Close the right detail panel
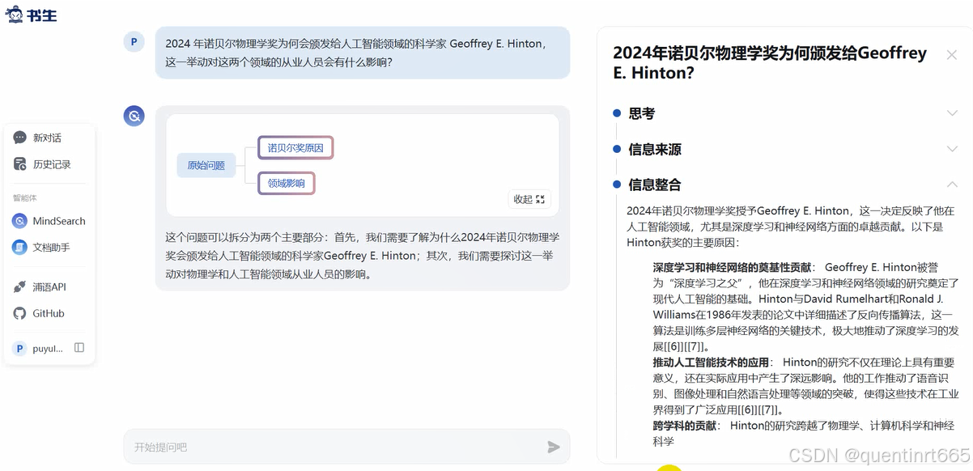The image size is (973, 471). [952, 55]
